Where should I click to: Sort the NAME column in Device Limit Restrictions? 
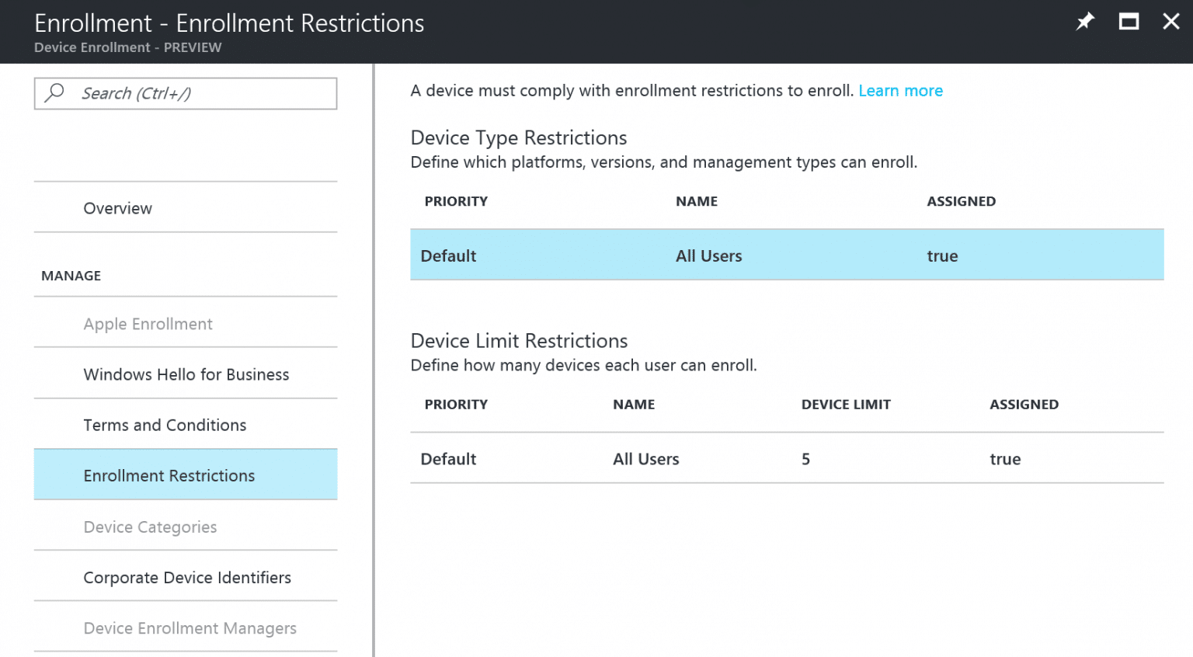[634, 404]
